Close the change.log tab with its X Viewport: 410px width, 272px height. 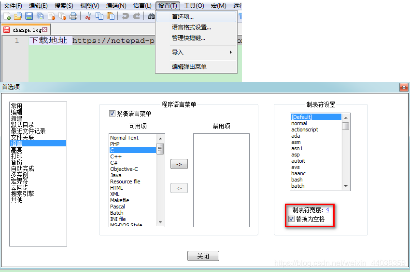[x=45, y=29]
